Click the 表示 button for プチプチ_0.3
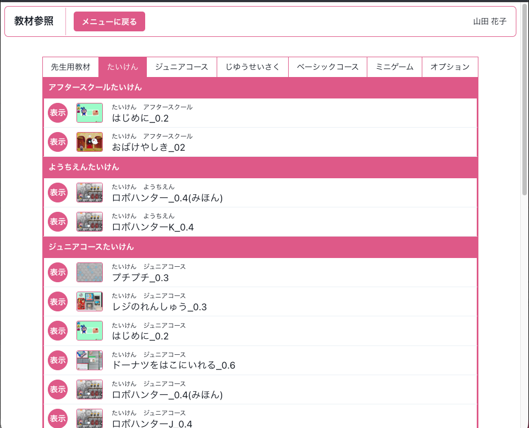This screenshot has width=529, height=428. pos(58,272)
